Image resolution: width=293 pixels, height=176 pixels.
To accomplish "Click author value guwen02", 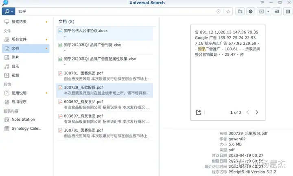I will click(237, 139).
